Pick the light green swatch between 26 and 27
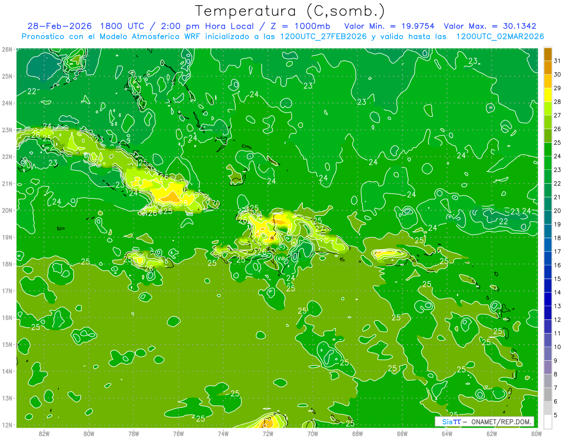Image resolution: width=570 pixels, height=440 pixels. (x=548, y=122)
